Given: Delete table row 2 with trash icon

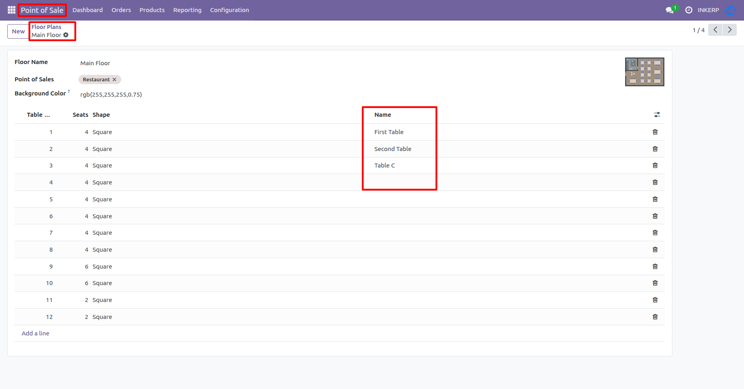Looking at the screenshot, I should click(655, 149).
